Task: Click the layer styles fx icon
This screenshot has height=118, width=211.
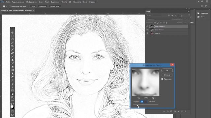Action: [168, 111]
